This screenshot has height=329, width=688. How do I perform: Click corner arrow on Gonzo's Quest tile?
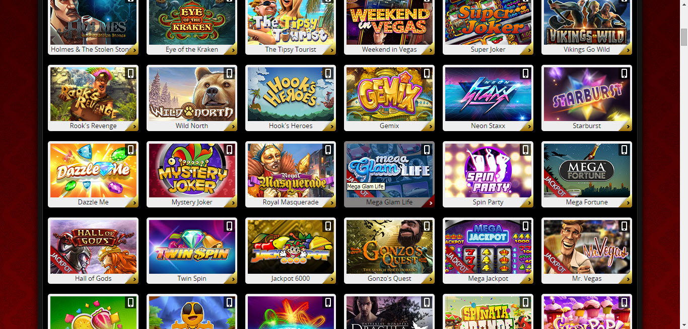coord(430,279)
